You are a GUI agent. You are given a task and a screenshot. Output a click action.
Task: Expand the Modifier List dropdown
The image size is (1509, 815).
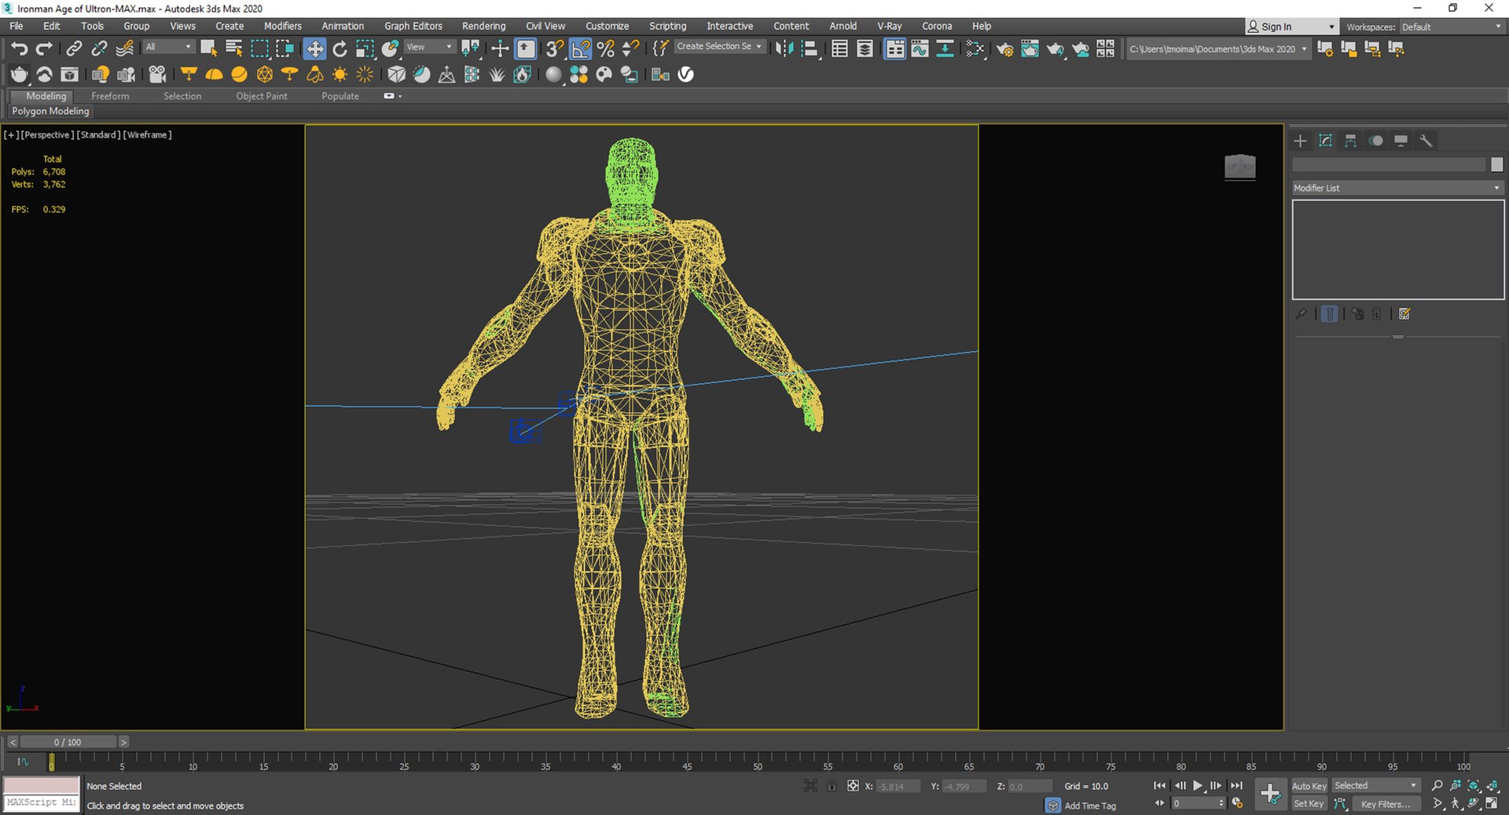[1398, 188]
